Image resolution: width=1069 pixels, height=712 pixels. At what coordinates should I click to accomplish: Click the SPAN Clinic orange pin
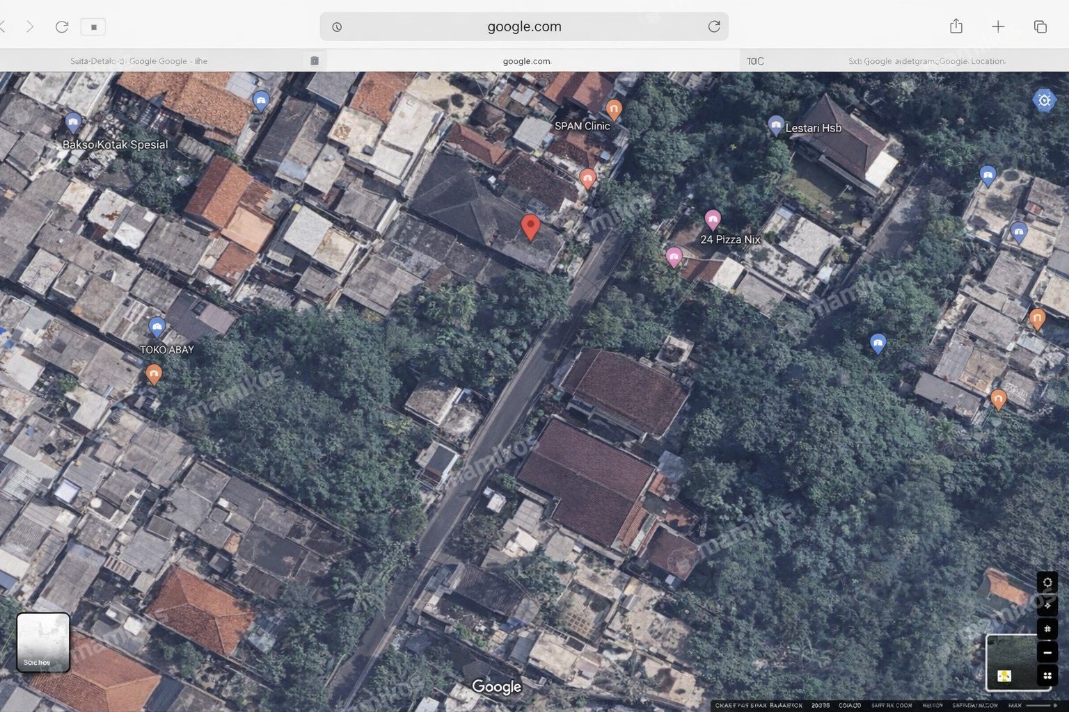tap(613, 110)
